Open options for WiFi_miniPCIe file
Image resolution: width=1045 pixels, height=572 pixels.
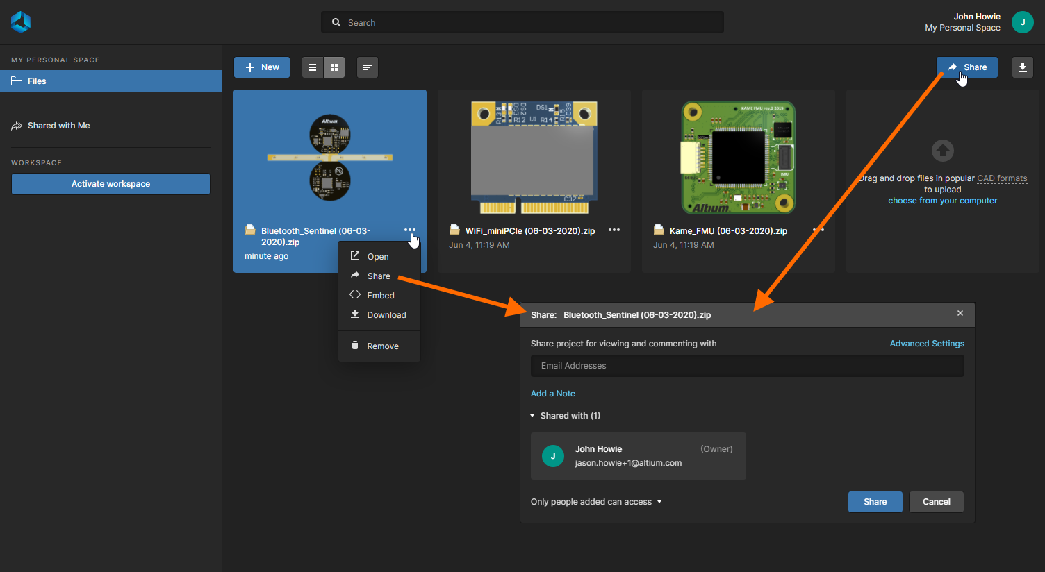(x=614, y=230)
